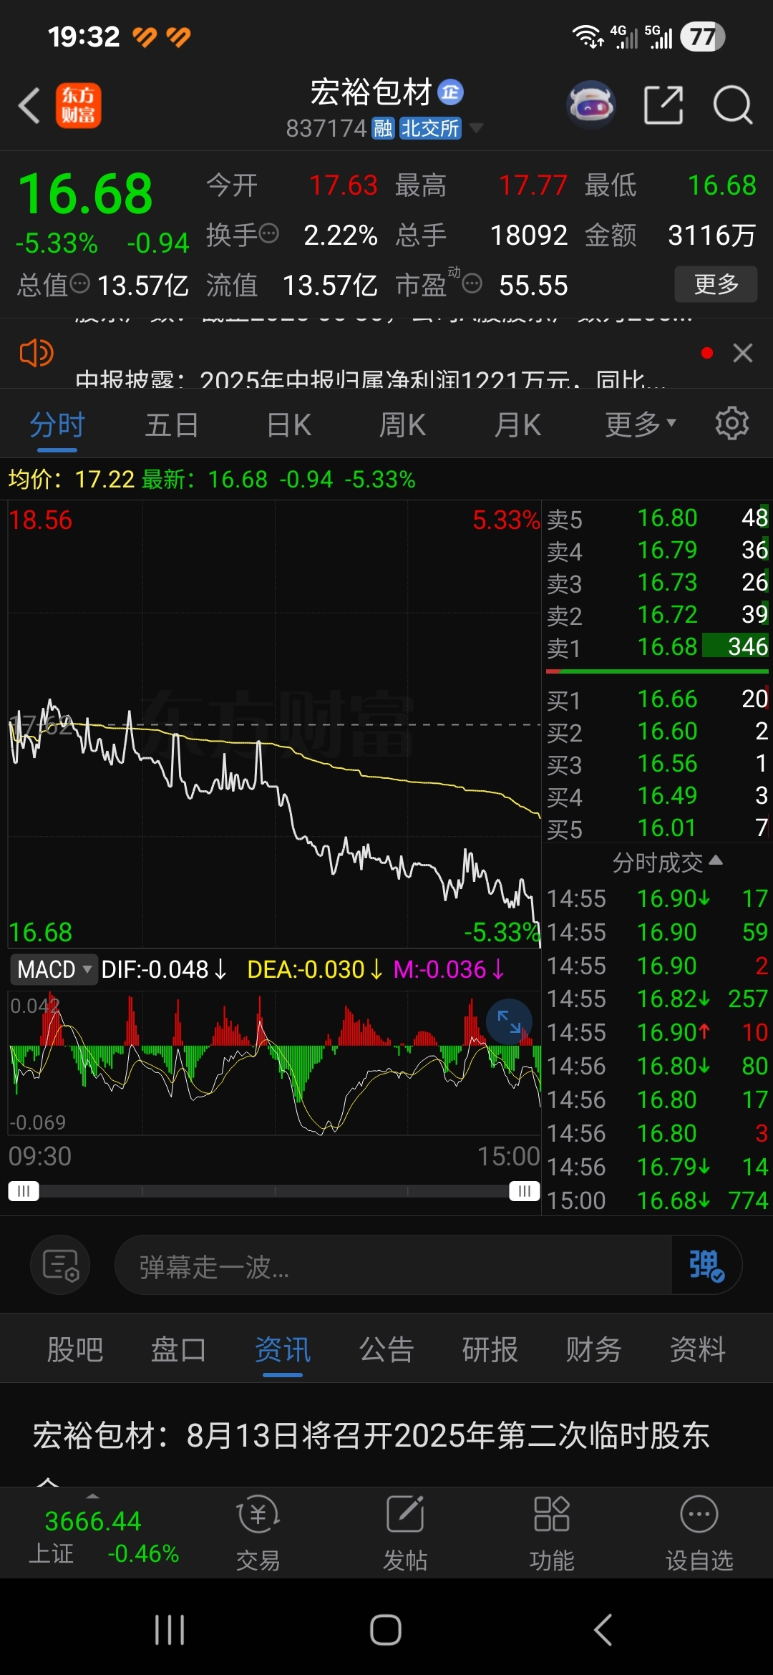The image size is (773, 1675).
Task: Tap the 交易 trade icon
Action: pos(258,1533)
